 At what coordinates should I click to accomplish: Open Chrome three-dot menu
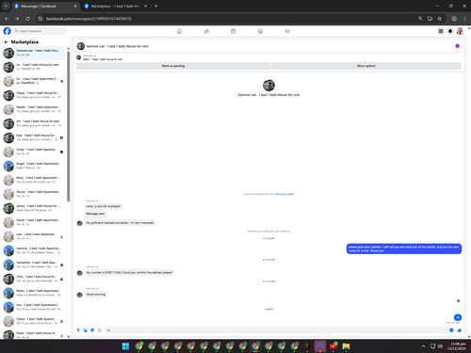pos(464,19)
